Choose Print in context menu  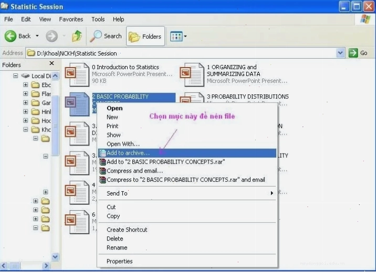tap(187, 126)
